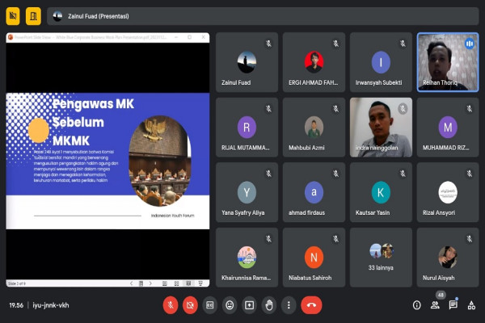Click Reihan Thoriq video tile
This screenshot has height=323, width=485.
tap(448, 62)
